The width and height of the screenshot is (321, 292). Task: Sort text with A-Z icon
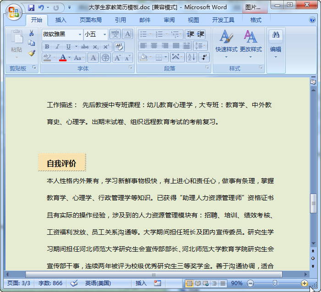[x=192, y=57]
